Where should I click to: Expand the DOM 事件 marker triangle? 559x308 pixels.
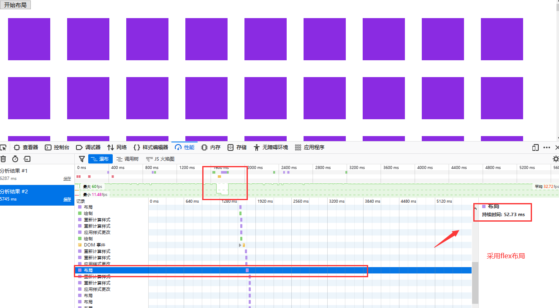(x=240, y=245)
